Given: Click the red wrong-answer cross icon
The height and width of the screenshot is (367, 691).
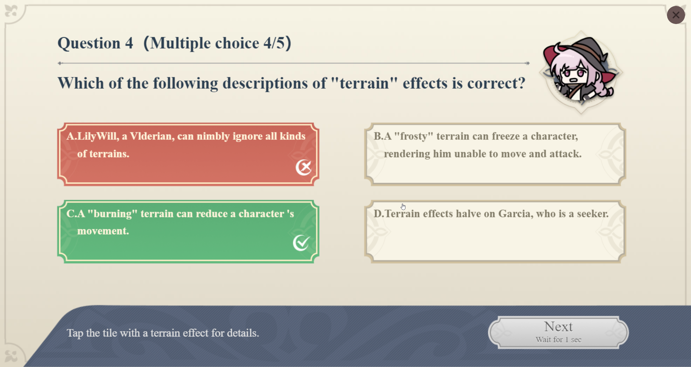Looking at the screenshot, I should pos(304,167).
